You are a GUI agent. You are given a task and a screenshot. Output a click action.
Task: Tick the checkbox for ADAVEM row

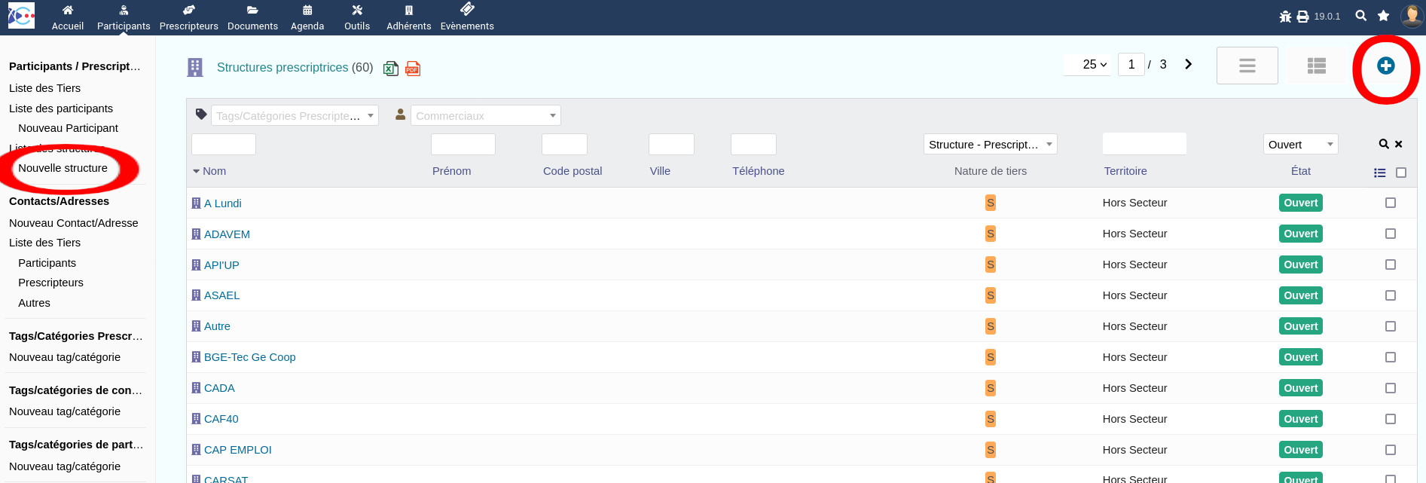pyautogui.click(x=1391, y=234)
